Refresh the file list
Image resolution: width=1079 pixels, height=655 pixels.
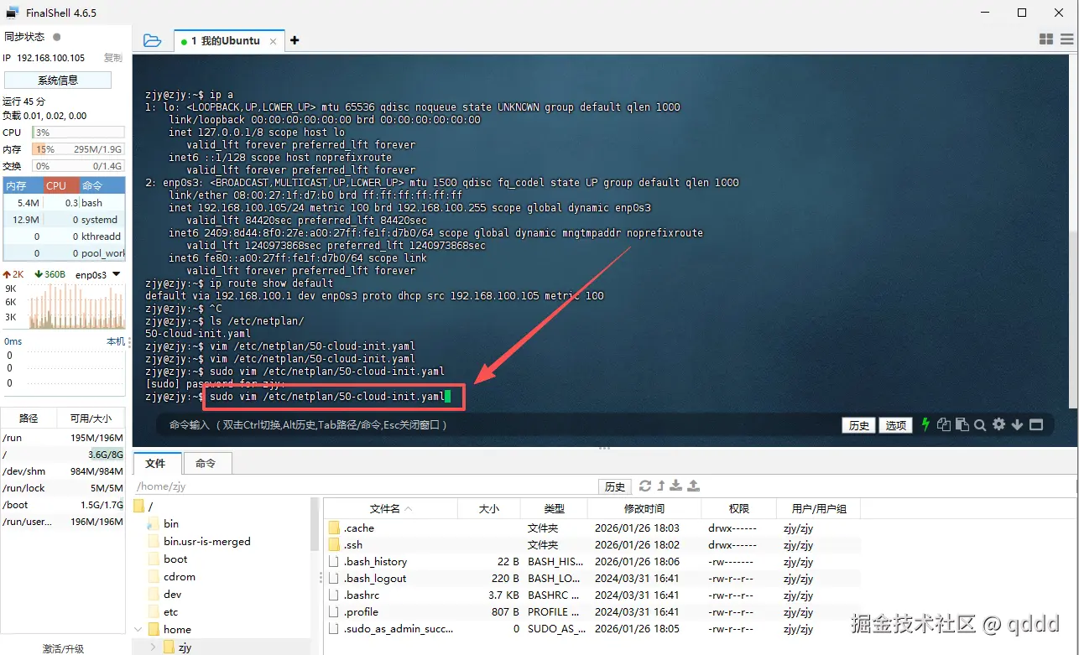[x=644, y=486]
